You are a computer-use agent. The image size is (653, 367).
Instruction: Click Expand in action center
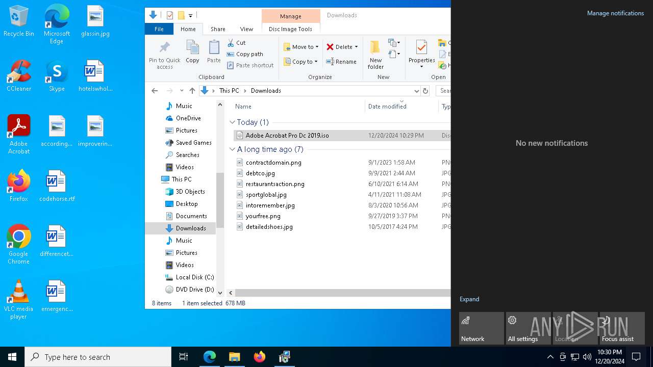point(469,299)
